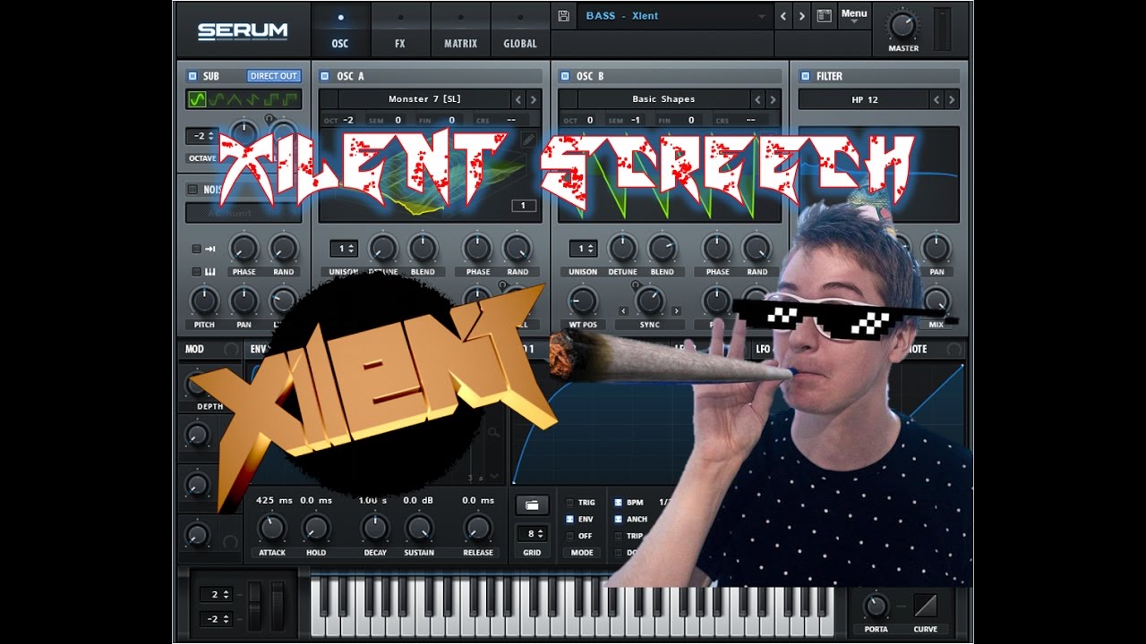
Task: Toggle the sub DIRECT OUT button
Action: [274, 76]
